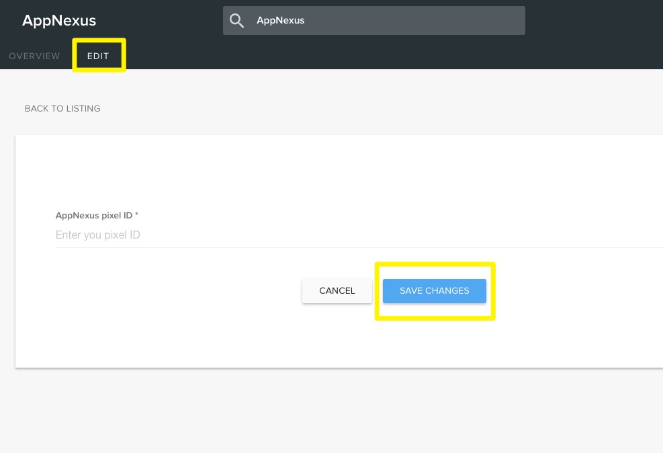Go back via Back to Listing link
The height and width of the screenshot is (453, 663).
(62, 108)
